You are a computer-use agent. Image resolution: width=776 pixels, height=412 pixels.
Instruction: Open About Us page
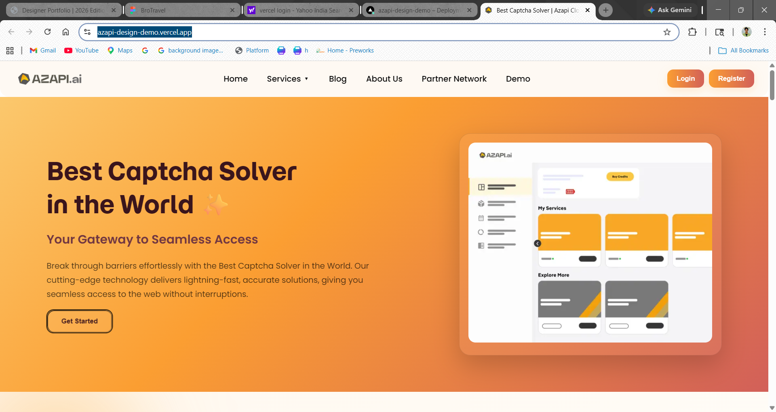click(x=384, y=79)
